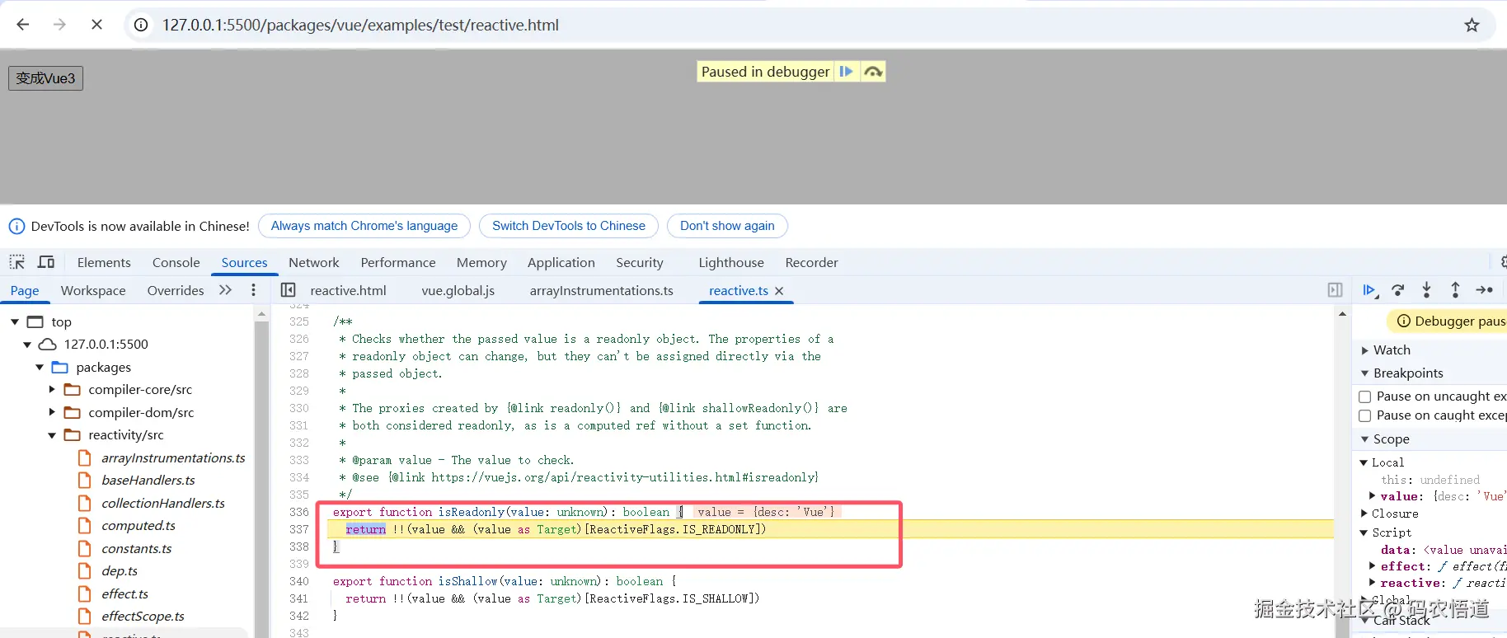Step into next function call

pyautogui.click(x=1426, y=290)
